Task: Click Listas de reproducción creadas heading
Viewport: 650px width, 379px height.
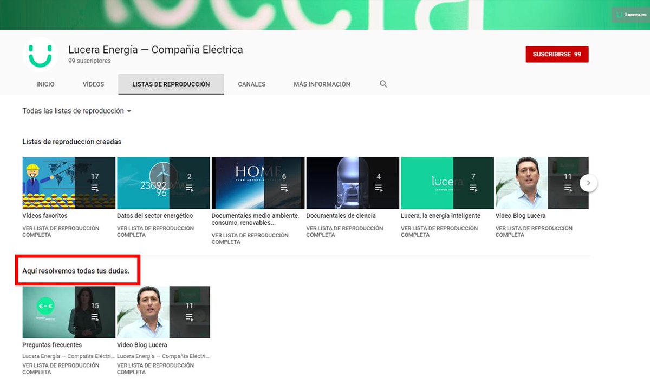Action: click(72, 142)
